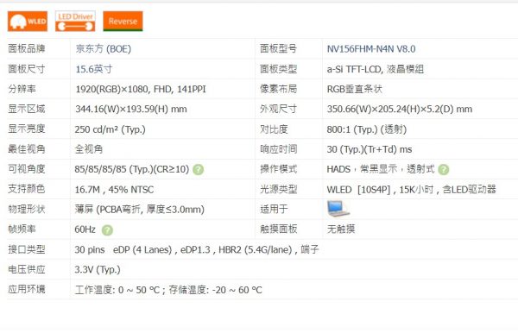The image size is (518, 333).
Task: Click the a-Si TFT-LCD panel type value
Action: click(x=376, y=69)
